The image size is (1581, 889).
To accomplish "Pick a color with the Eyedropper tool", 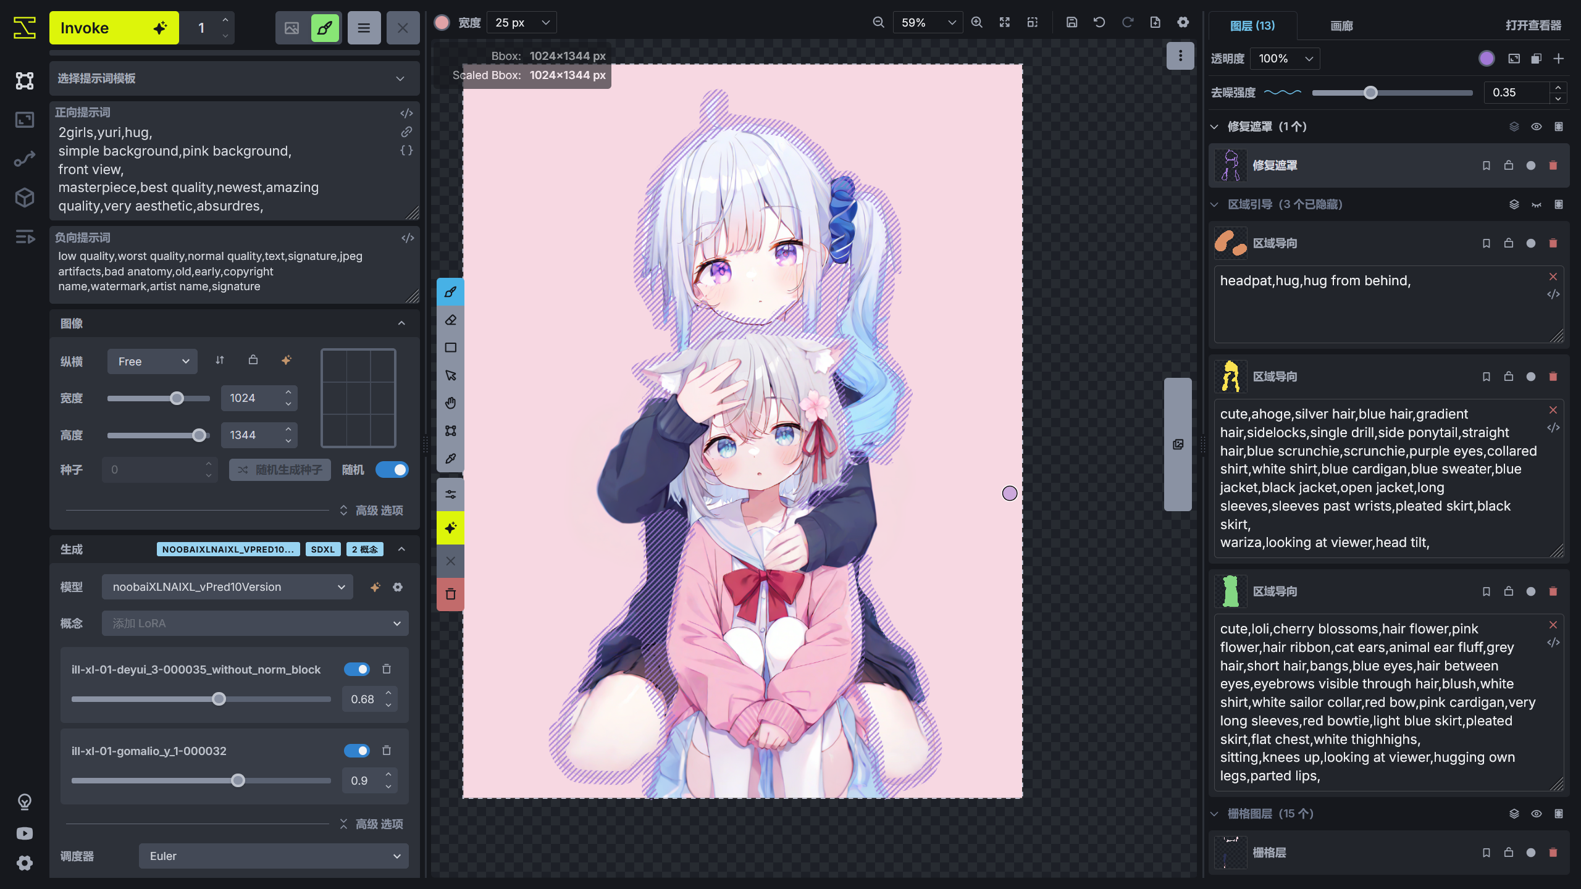I will click(450, 459).
